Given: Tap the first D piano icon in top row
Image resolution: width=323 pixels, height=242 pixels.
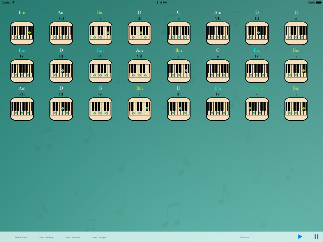Looking at the screenshot, I should (140, 33).
